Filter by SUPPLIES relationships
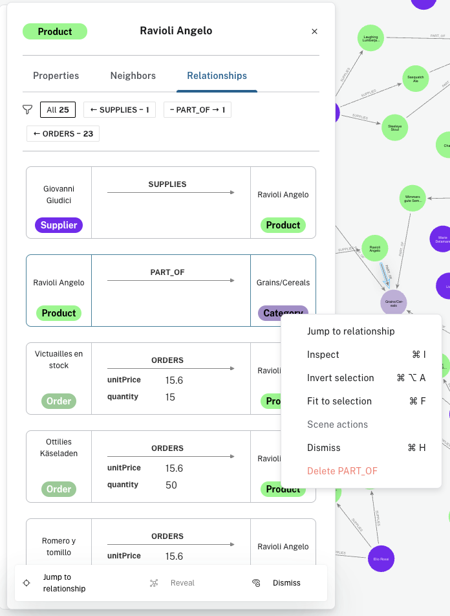This screenshot has height=616, width=450. [120, 109]
